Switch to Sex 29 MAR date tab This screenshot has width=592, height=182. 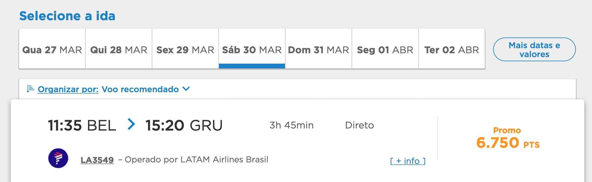point(185,49)
